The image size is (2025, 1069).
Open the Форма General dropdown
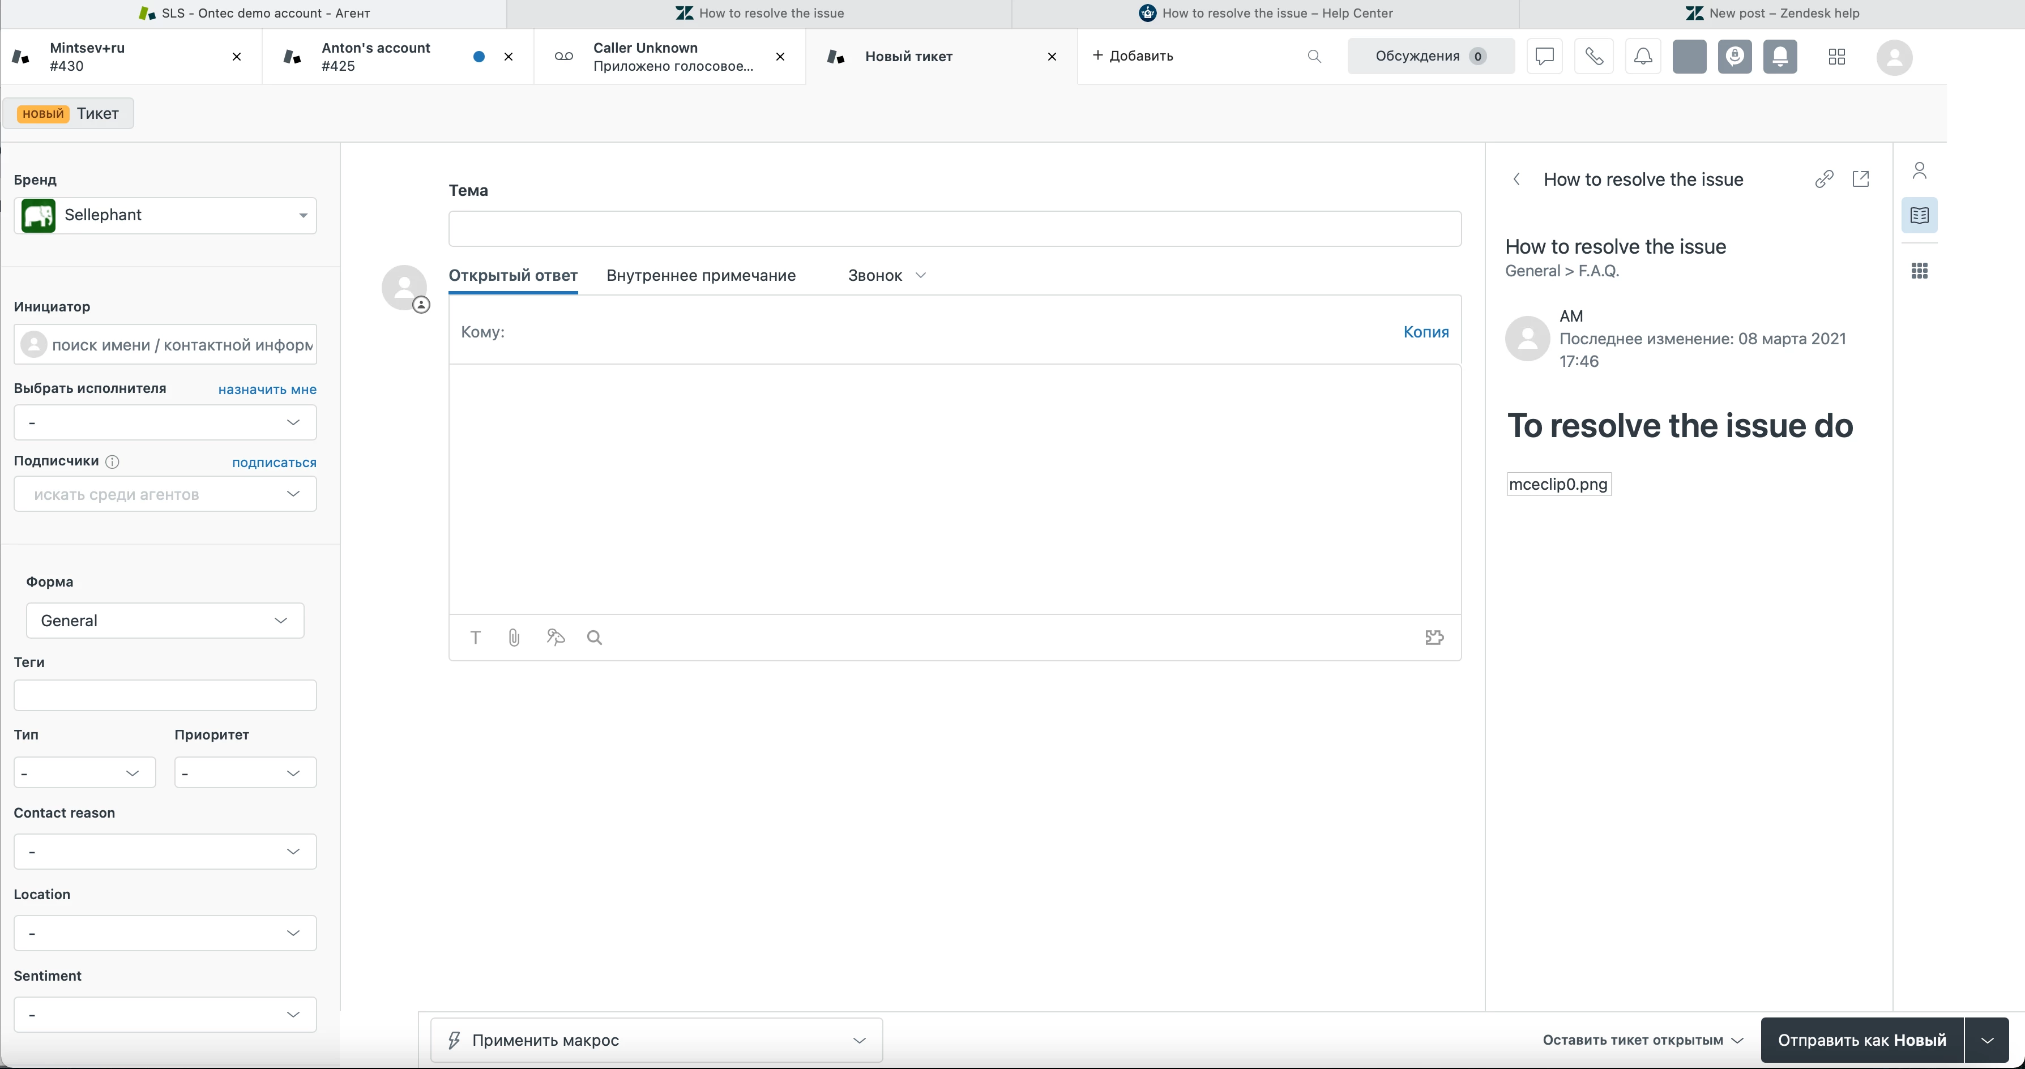point(165,621)
